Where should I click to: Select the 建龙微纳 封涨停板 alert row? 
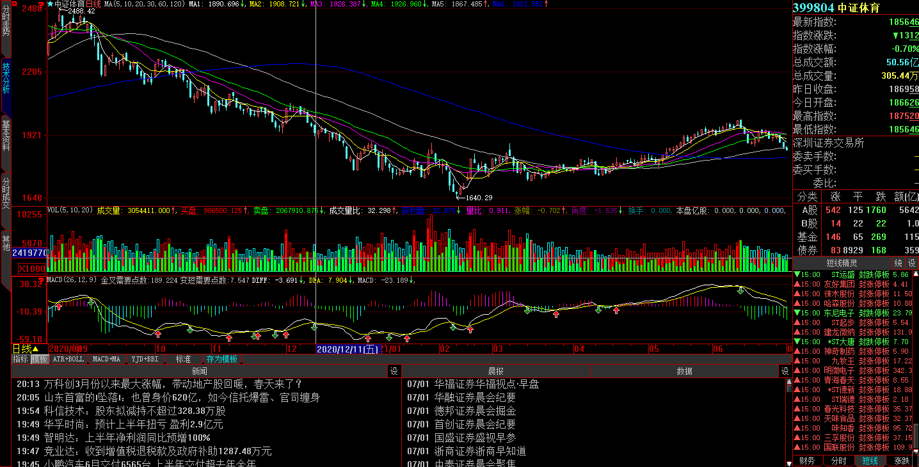click(x=852, y=332)
